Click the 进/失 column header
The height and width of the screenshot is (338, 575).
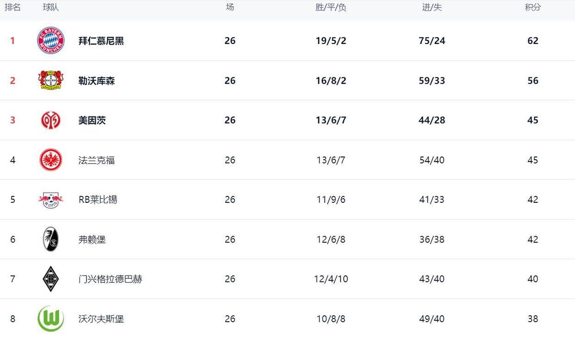pos(432,7)
